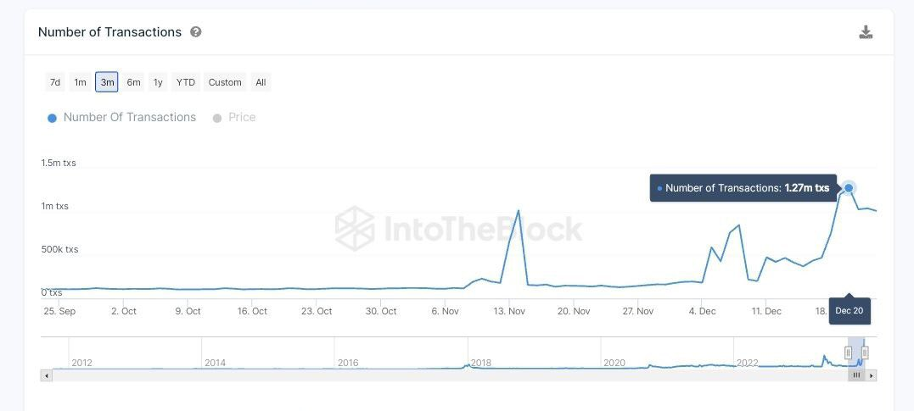Select the 6m time range

point(133,82)
